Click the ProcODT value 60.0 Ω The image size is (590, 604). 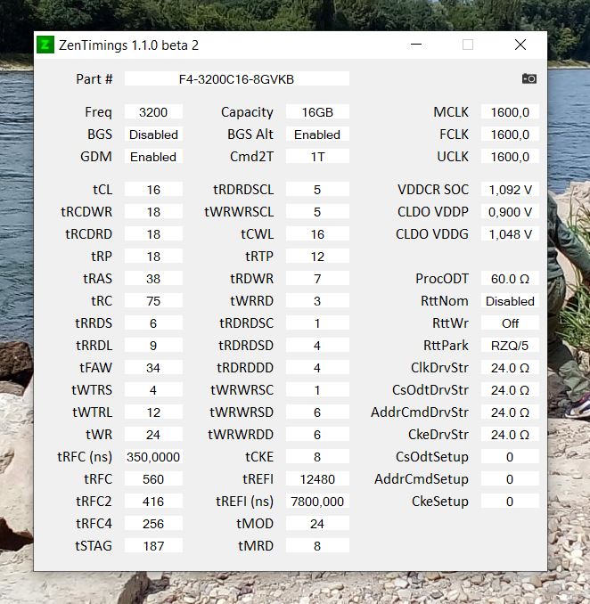click(x=510, y=279)
